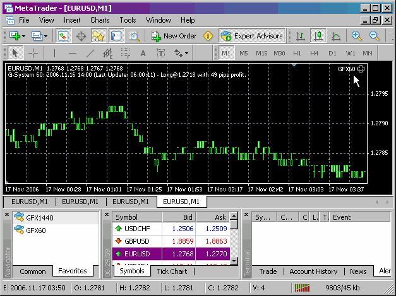Click the GFX60 smiley expert icon
Screen dimensions: 396x296
pyautogui.click(x=361, y=69)
